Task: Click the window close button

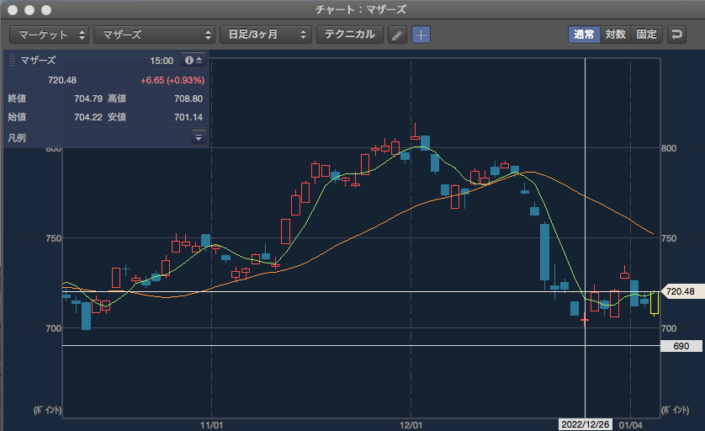Action: 13,10
